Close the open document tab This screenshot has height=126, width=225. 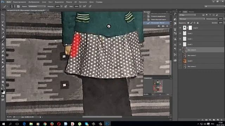[48, 10]
